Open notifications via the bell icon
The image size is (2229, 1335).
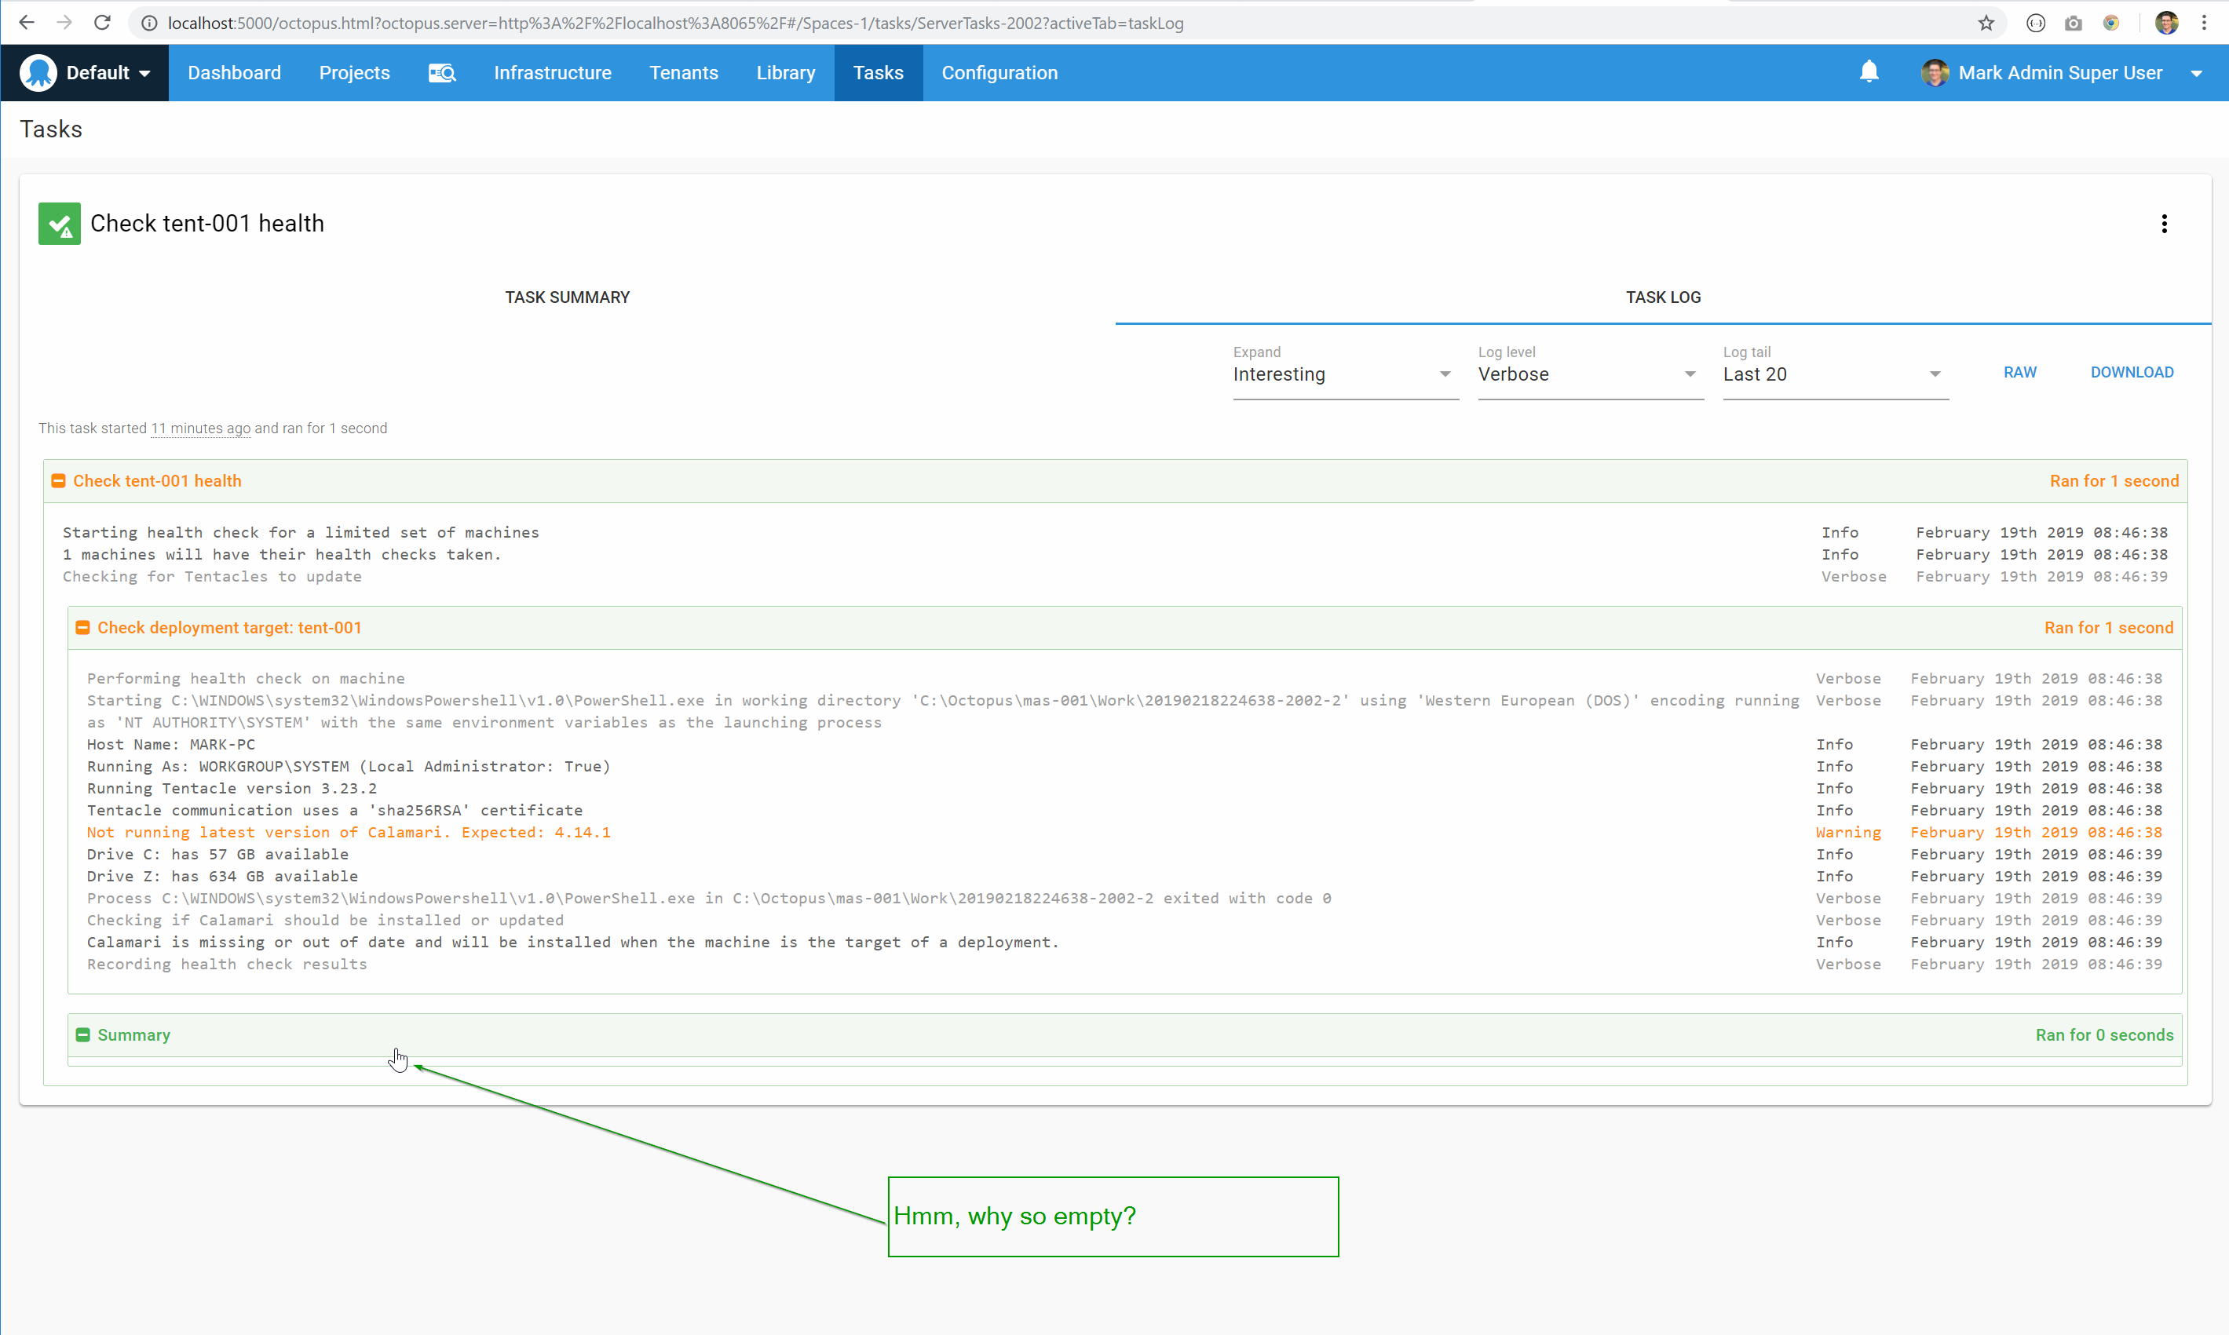click(x=1869, y=72)
